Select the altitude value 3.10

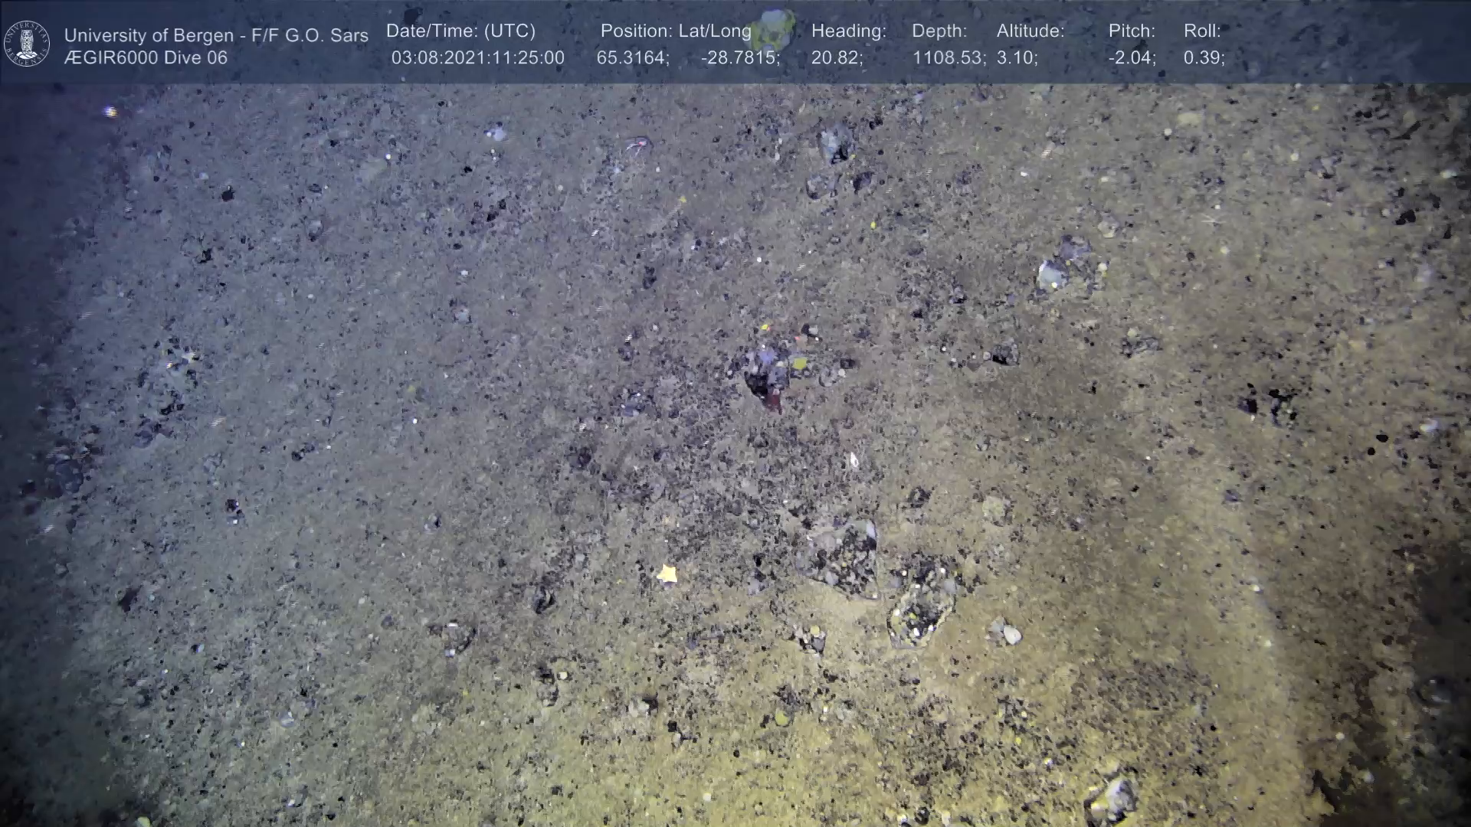click(x=1017, y=58)
